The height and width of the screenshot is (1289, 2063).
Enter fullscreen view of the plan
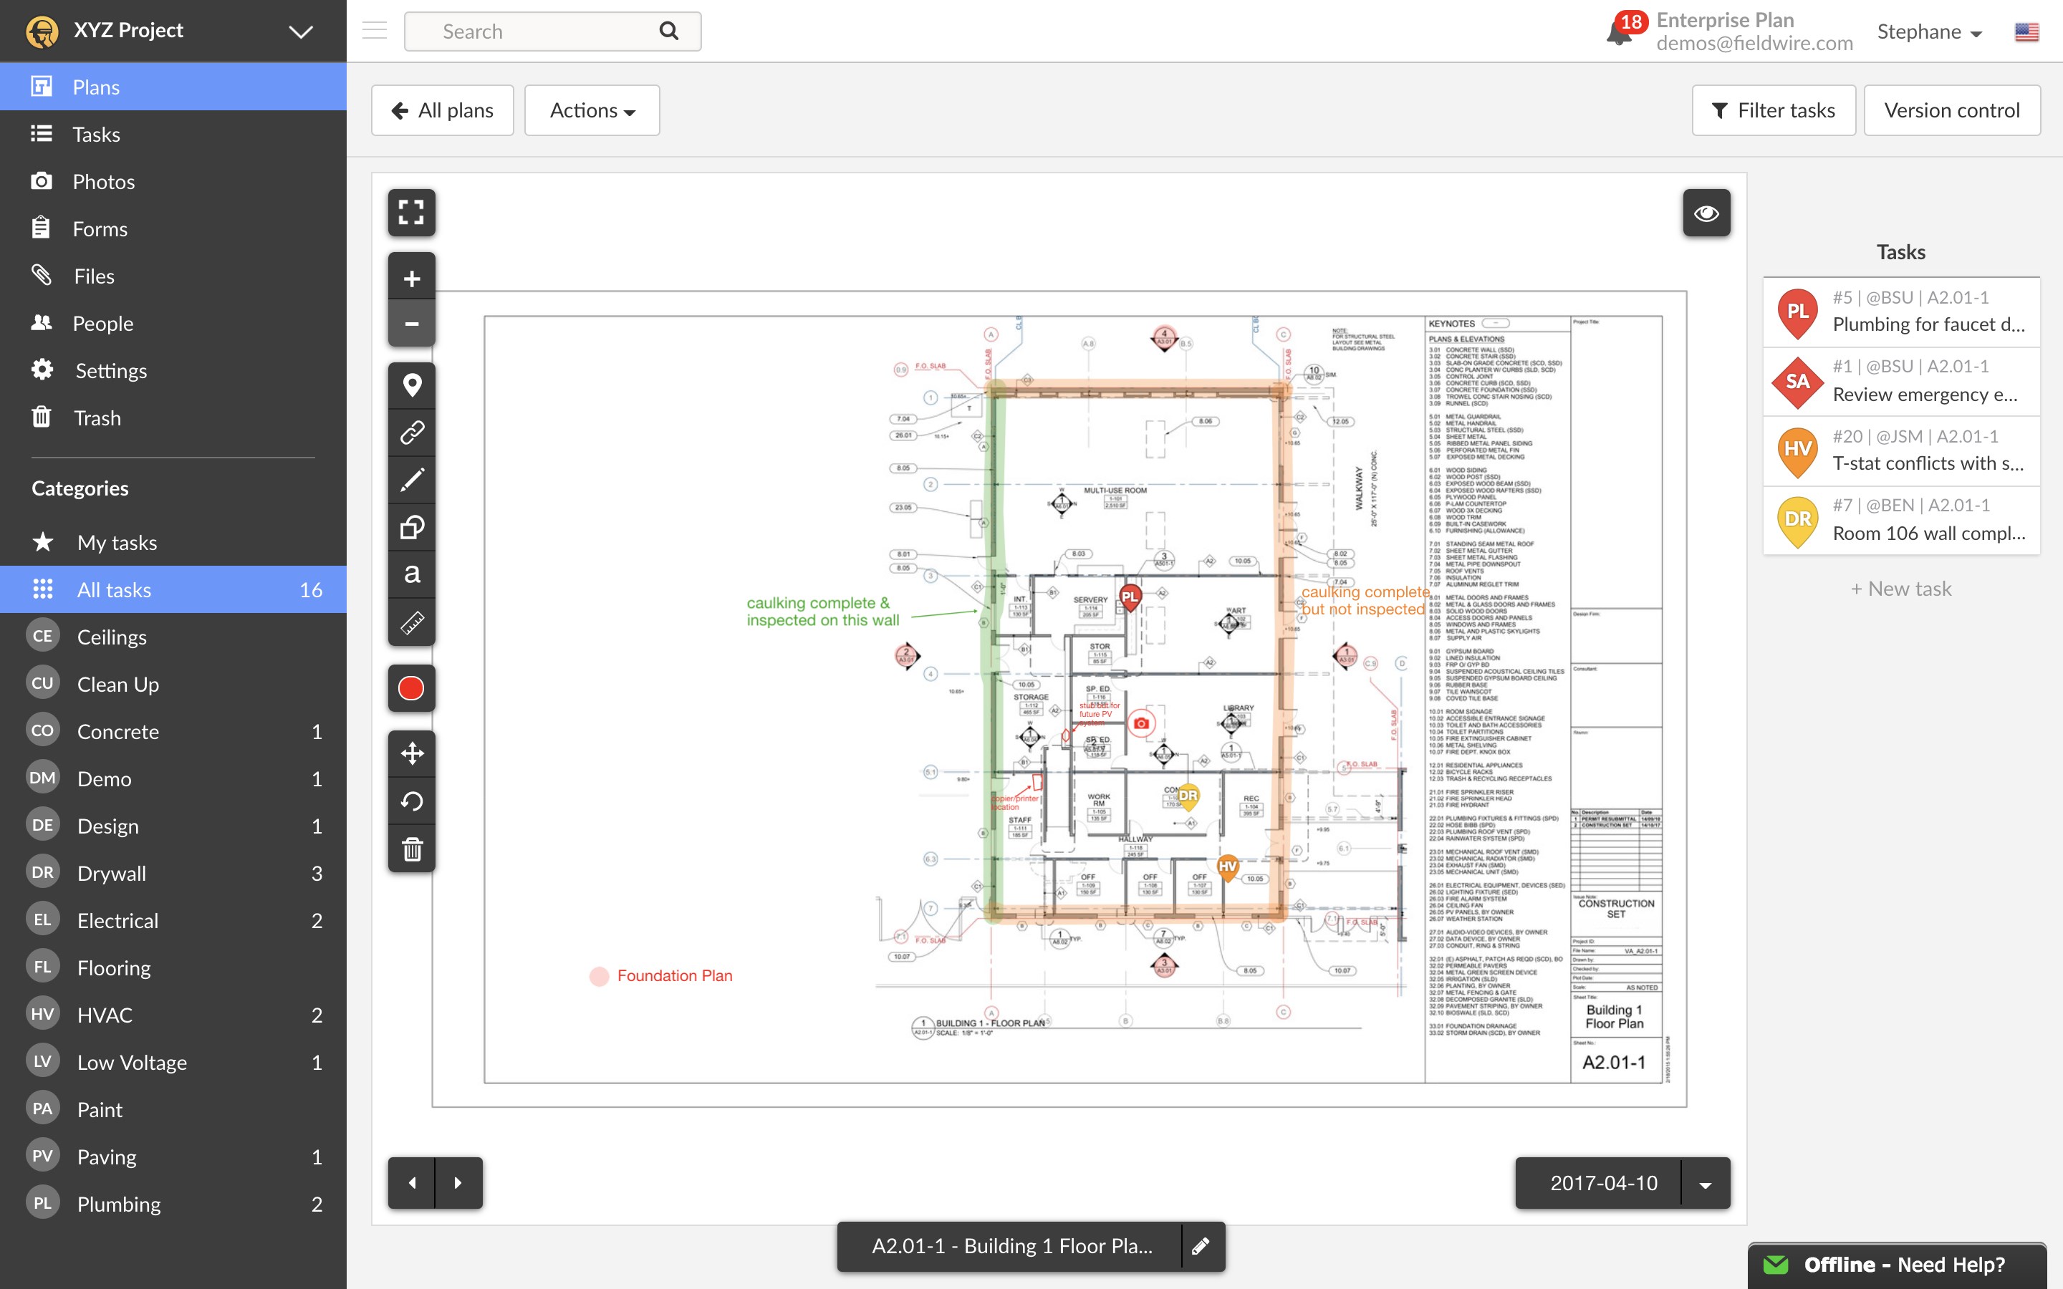tap(412, 212)
